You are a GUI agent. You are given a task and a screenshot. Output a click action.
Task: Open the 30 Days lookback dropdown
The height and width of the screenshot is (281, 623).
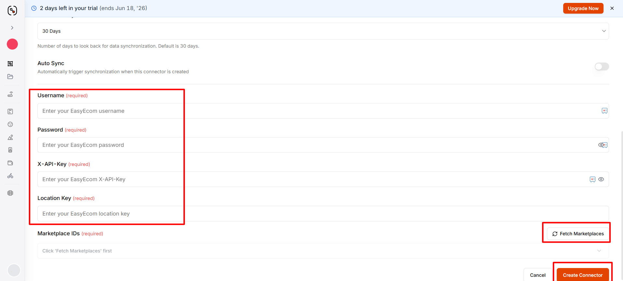pyautogui.click(x=323, y=31)
